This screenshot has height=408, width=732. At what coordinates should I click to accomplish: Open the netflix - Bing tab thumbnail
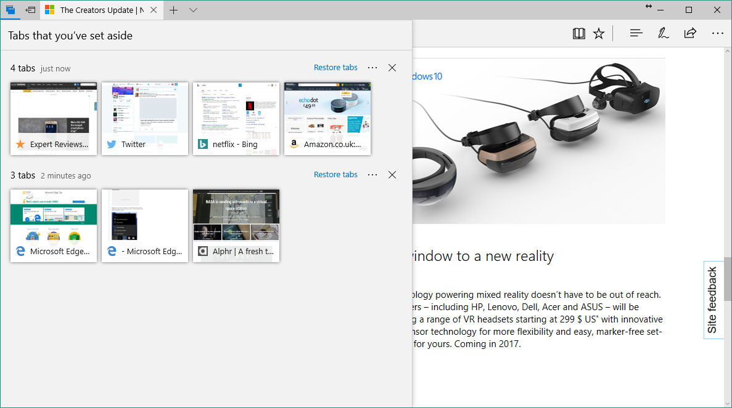(x=236, y=118)
